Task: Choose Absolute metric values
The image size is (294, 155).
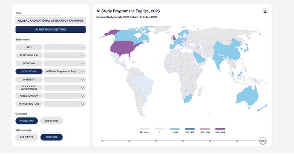Action: pyautogui.click(x=52, y=137)
